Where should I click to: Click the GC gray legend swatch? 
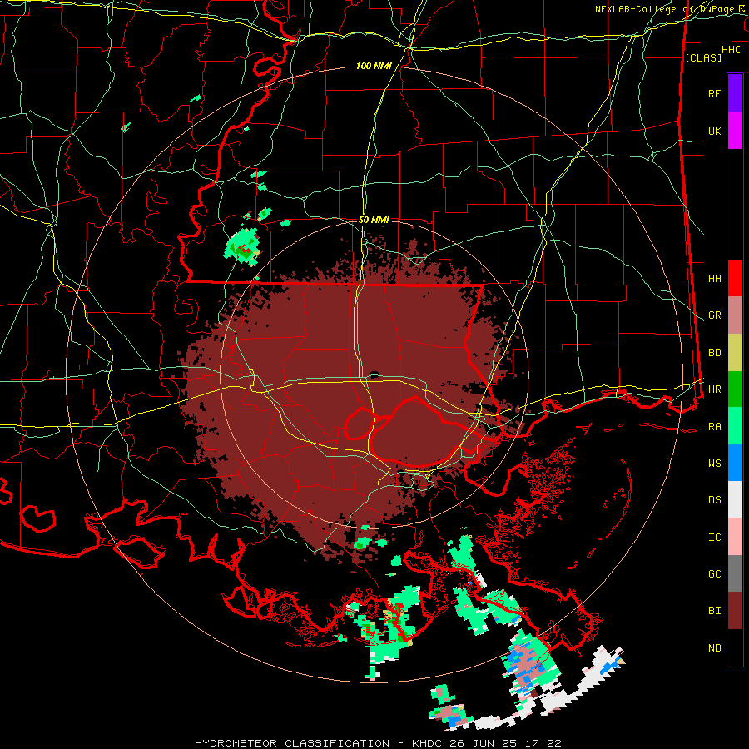[x=735, y=573]
